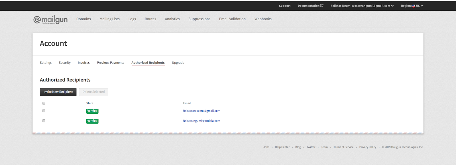456x165 pixels.
Task: Expand Felistas Ngumi account menu
Action: point(362,6)
